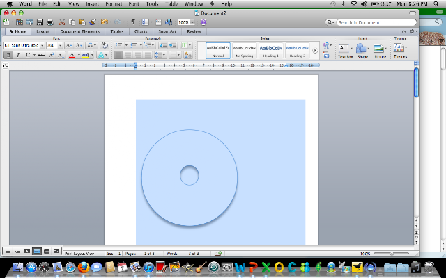Insert a Text Box

345,51
